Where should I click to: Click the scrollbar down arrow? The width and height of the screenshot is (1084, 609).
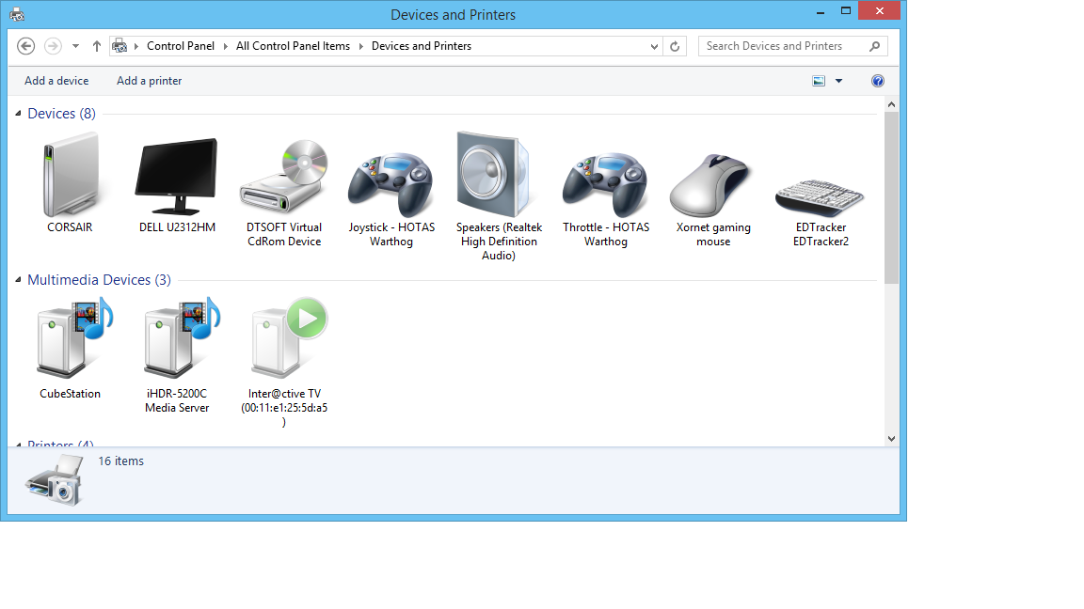coord(891,439)
